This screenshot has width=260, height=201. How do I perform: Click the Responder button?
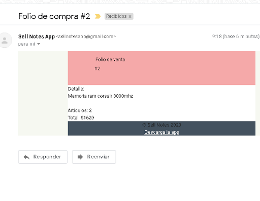(x=43, y=157)
